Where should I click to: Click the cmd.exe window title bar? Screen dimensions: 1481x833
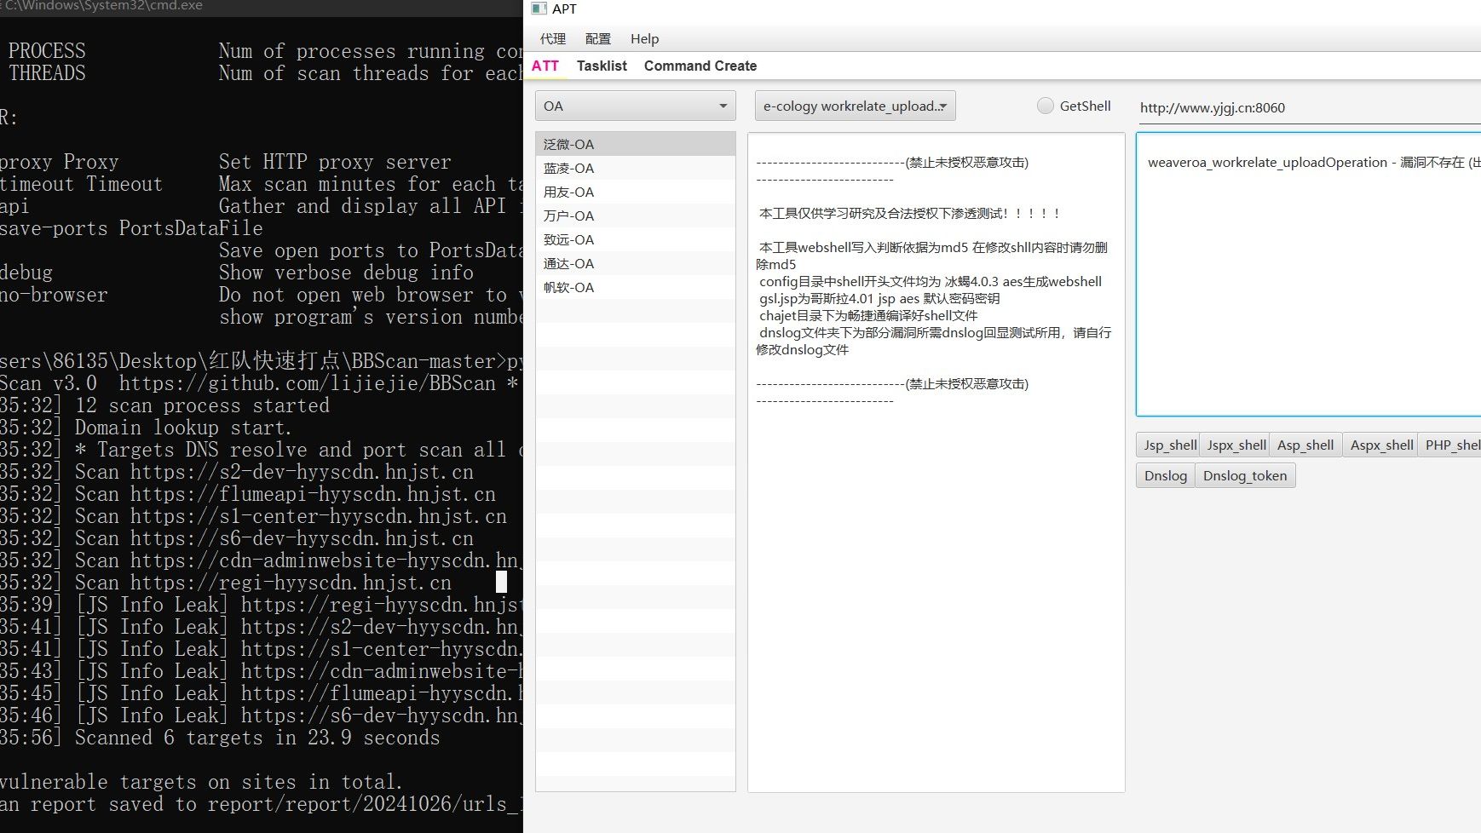(262, 7)
